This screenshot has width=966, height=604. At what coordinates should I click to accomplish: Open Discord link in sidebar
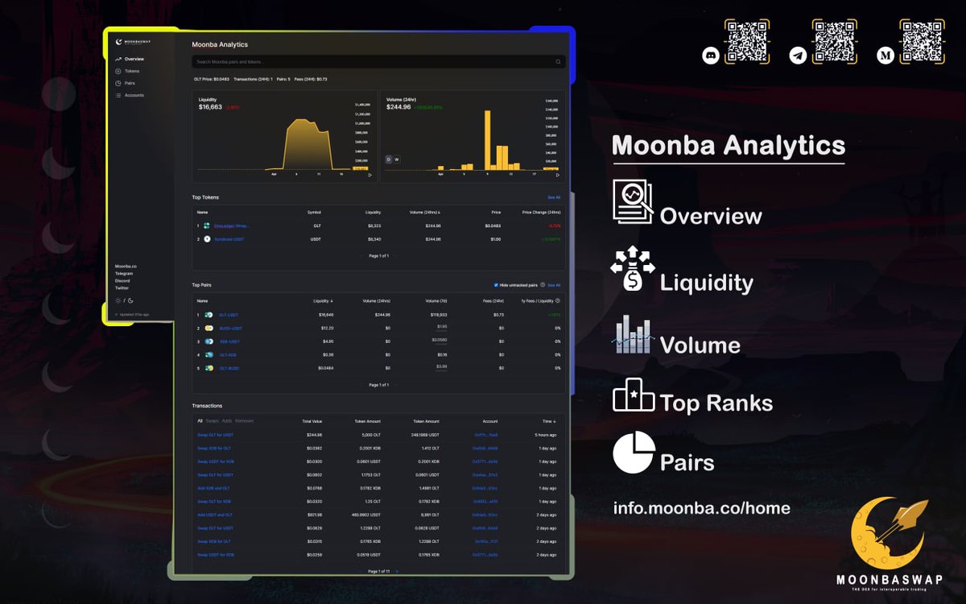(122, 280)
